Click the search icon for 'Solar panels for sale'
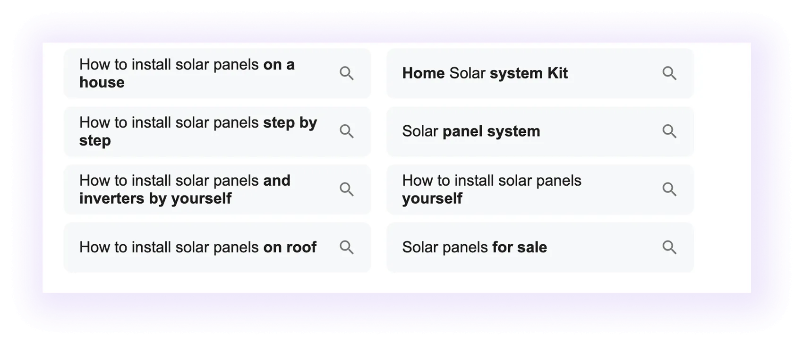803x345 pixels. tap(670, 247)
